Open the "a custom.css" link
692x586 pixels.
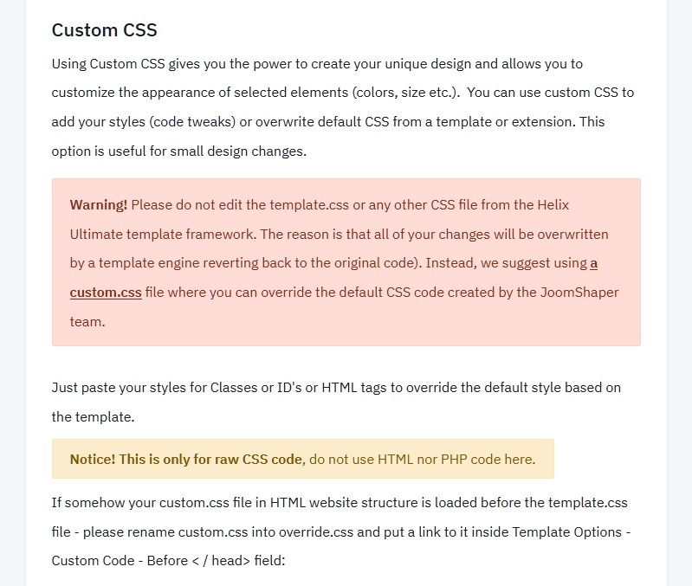coord(106,293)
